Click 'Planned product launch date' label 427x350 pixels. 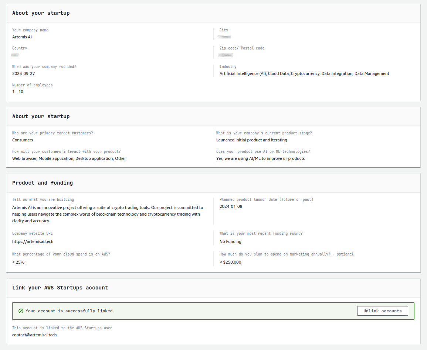tap(266, 200)
